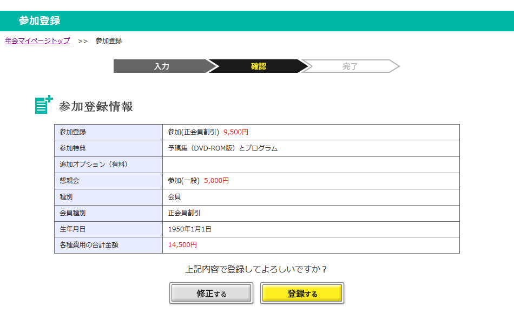Open the 年会マイページトップ breadcrumb link

(x=38, y=41)
